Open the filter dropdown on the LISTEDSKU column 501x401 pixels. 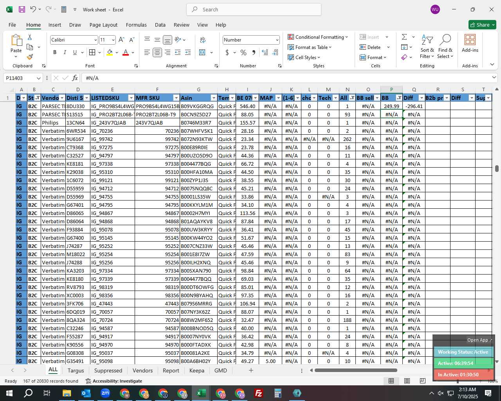pos(131,98)
